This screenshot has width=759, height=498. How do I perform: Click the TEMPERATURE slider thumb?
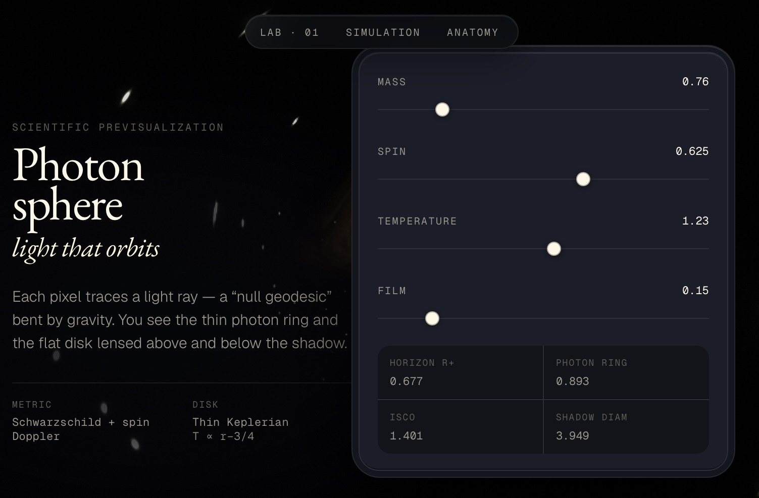tap(554, 249)
